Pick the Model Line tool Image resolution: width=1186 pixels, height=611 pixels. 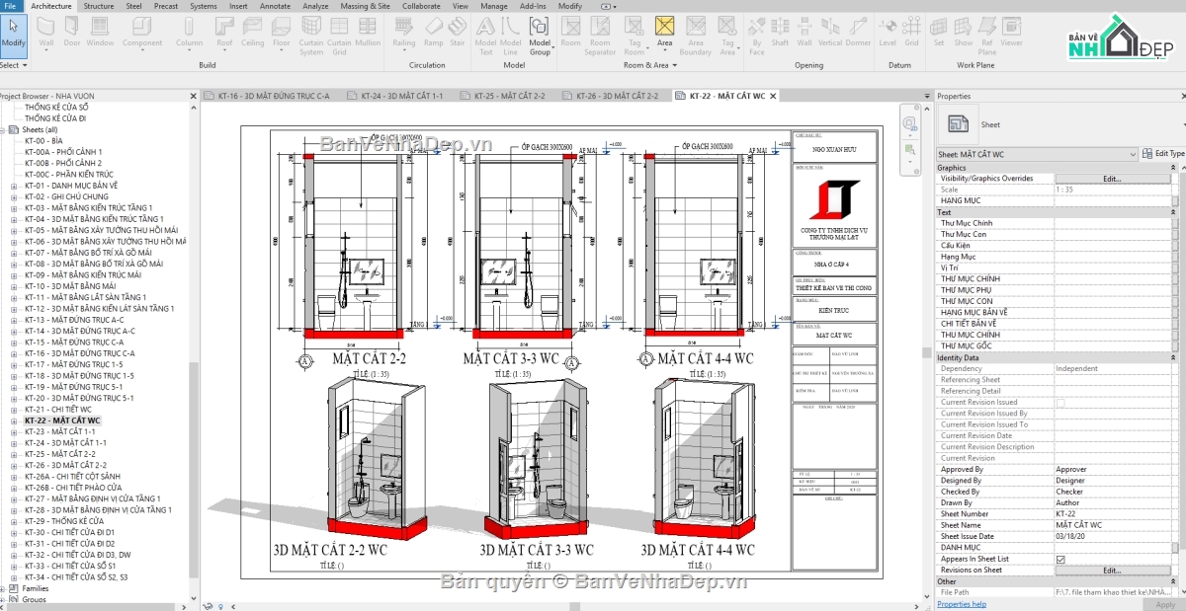510,37
